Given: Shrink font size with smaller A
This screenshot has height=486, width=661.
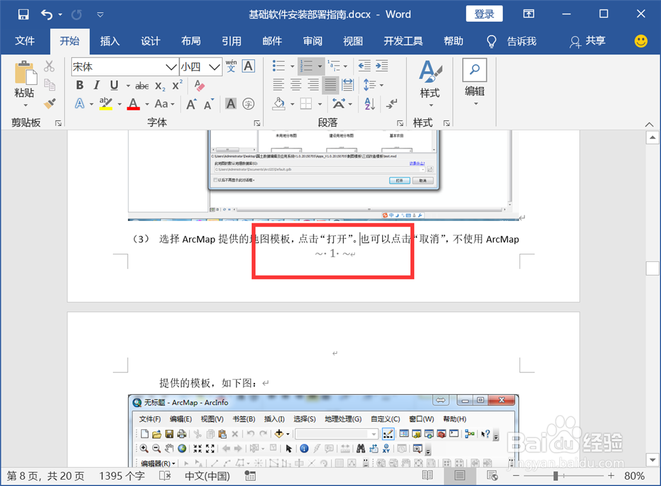Looking at the screenshot, I should pos(208,104).
